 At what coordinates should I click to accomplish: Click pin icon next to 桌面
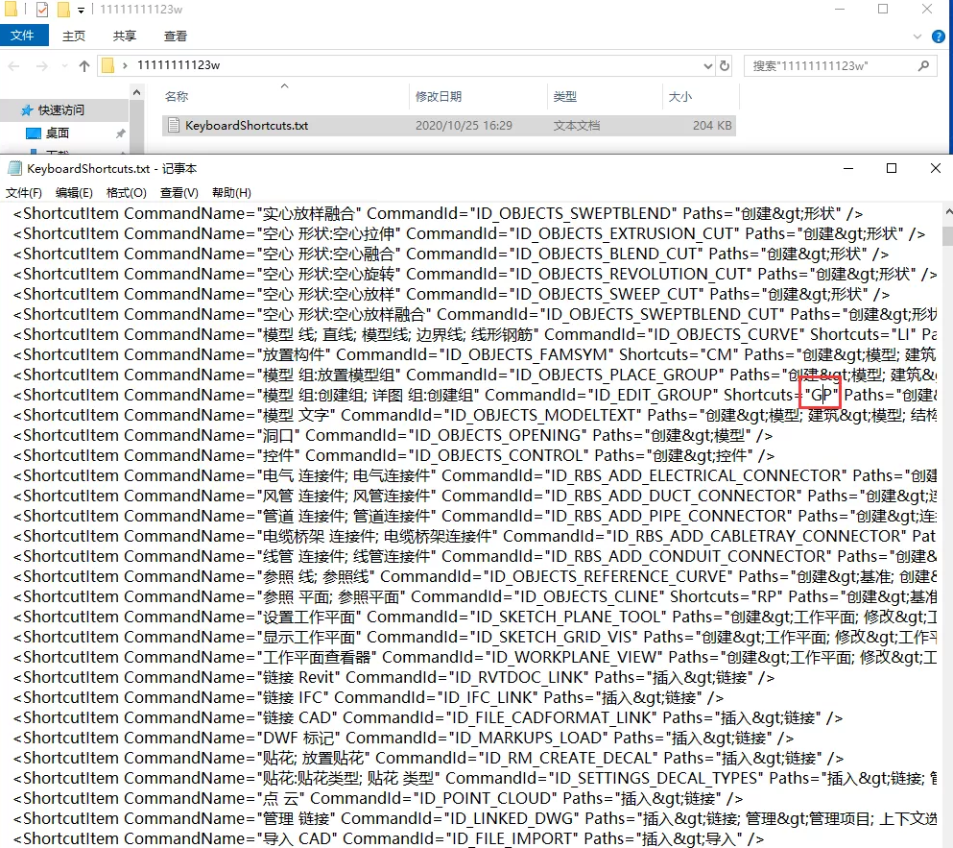[x=120, y=133]
